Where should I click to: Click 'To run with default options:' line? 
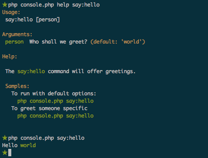pos(54,94)
